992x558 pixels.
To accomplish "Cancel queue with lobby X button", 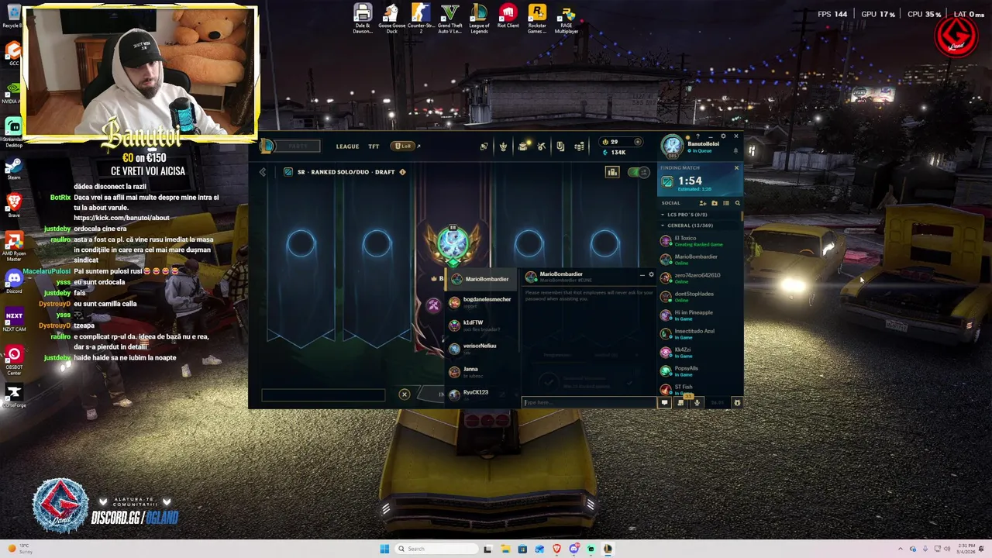I will pyautogui.click(x=404, y=395).
